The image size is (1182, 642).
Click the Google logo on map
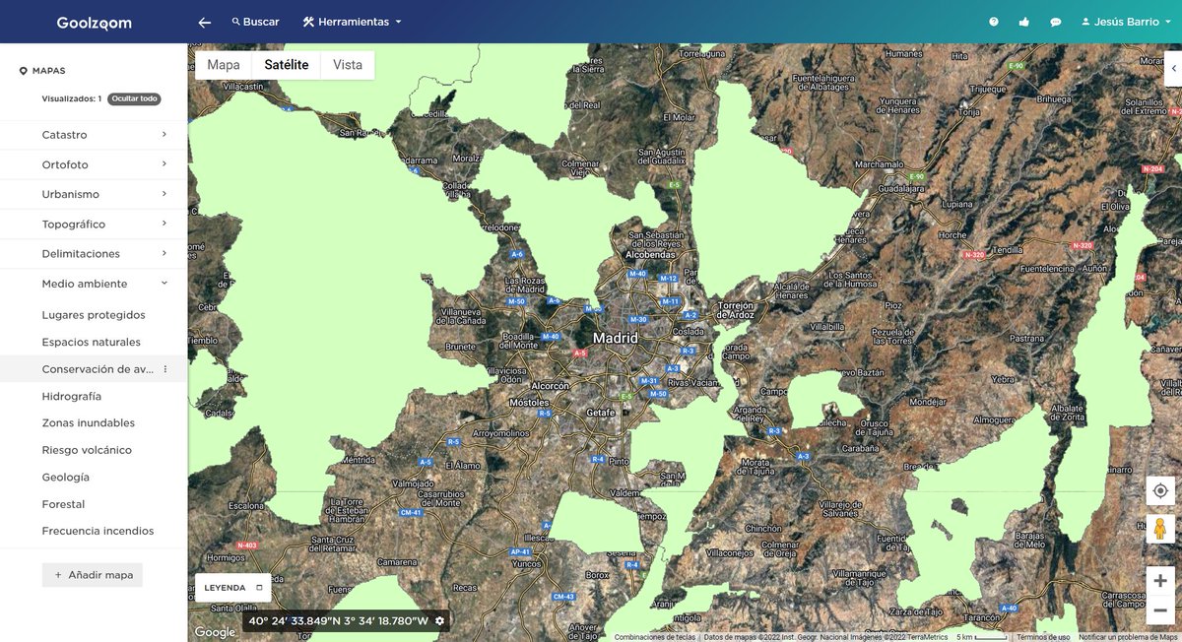(215, 632)
